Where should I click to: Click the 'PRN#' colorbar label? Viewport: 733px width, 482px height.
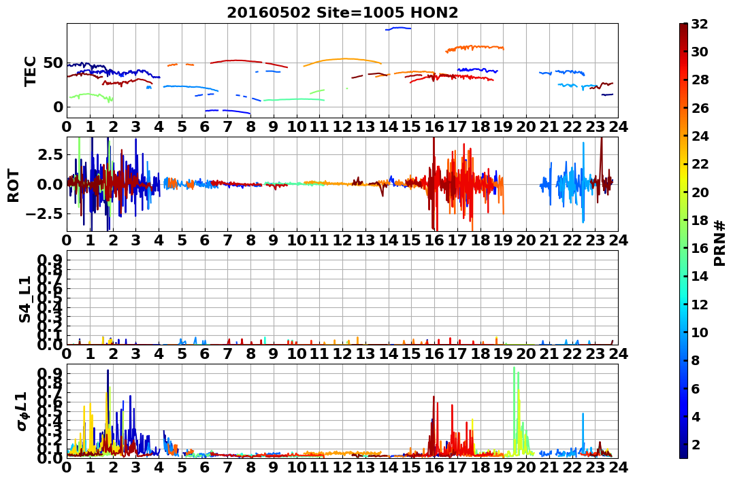click(720, 243)
